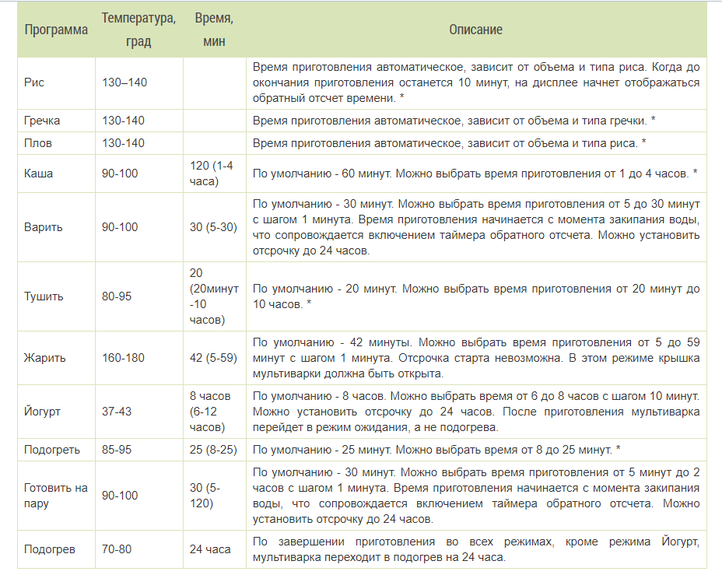Image resolution: width=722 pixels, height=582 pixels.
Task: Click the '20 (20минут -10 часов)' time cell
Action: point(215,296)
